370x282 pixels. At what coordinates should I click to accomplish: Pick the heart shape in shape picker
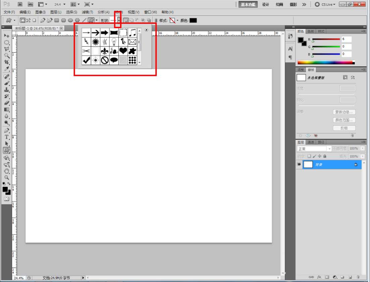point(123,51)
